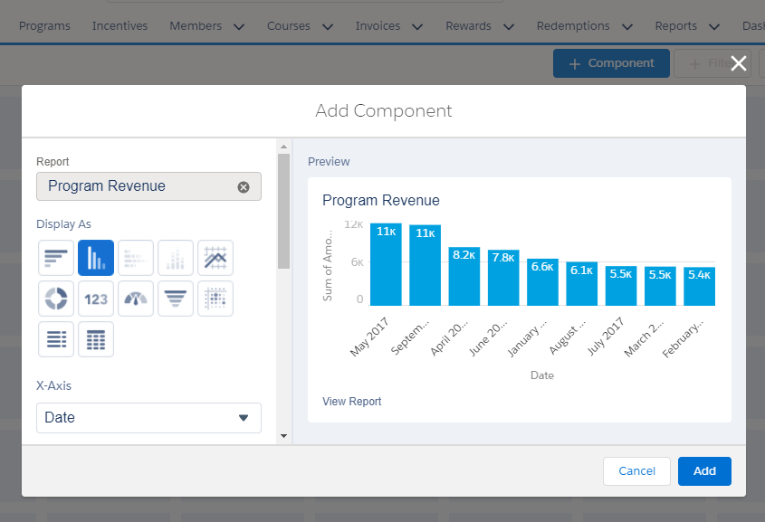Select donut chart display type

tap(56, 299)
